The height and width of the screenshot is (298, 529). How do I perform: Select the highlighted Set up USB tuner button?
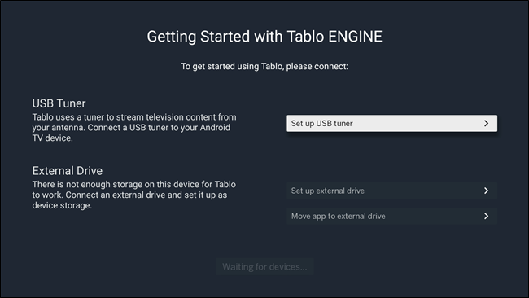point(391,124)
